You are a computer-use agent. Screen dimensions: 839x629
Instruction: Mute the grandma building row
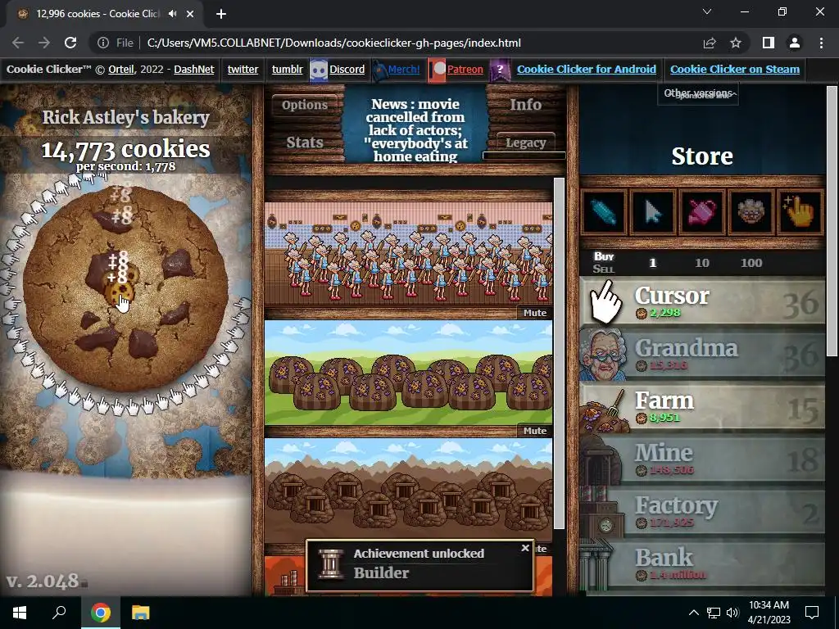(534, 313)
